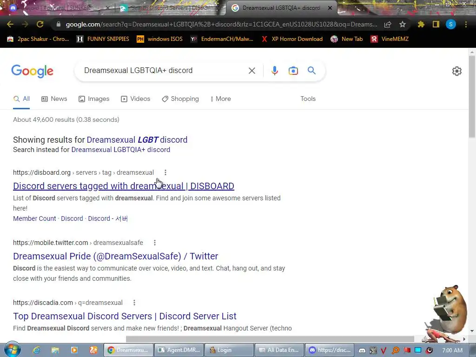The height and width of the screenshot is (357, 476).
Task: Click the orange magnifier tray icon
Action: point(395,350)
